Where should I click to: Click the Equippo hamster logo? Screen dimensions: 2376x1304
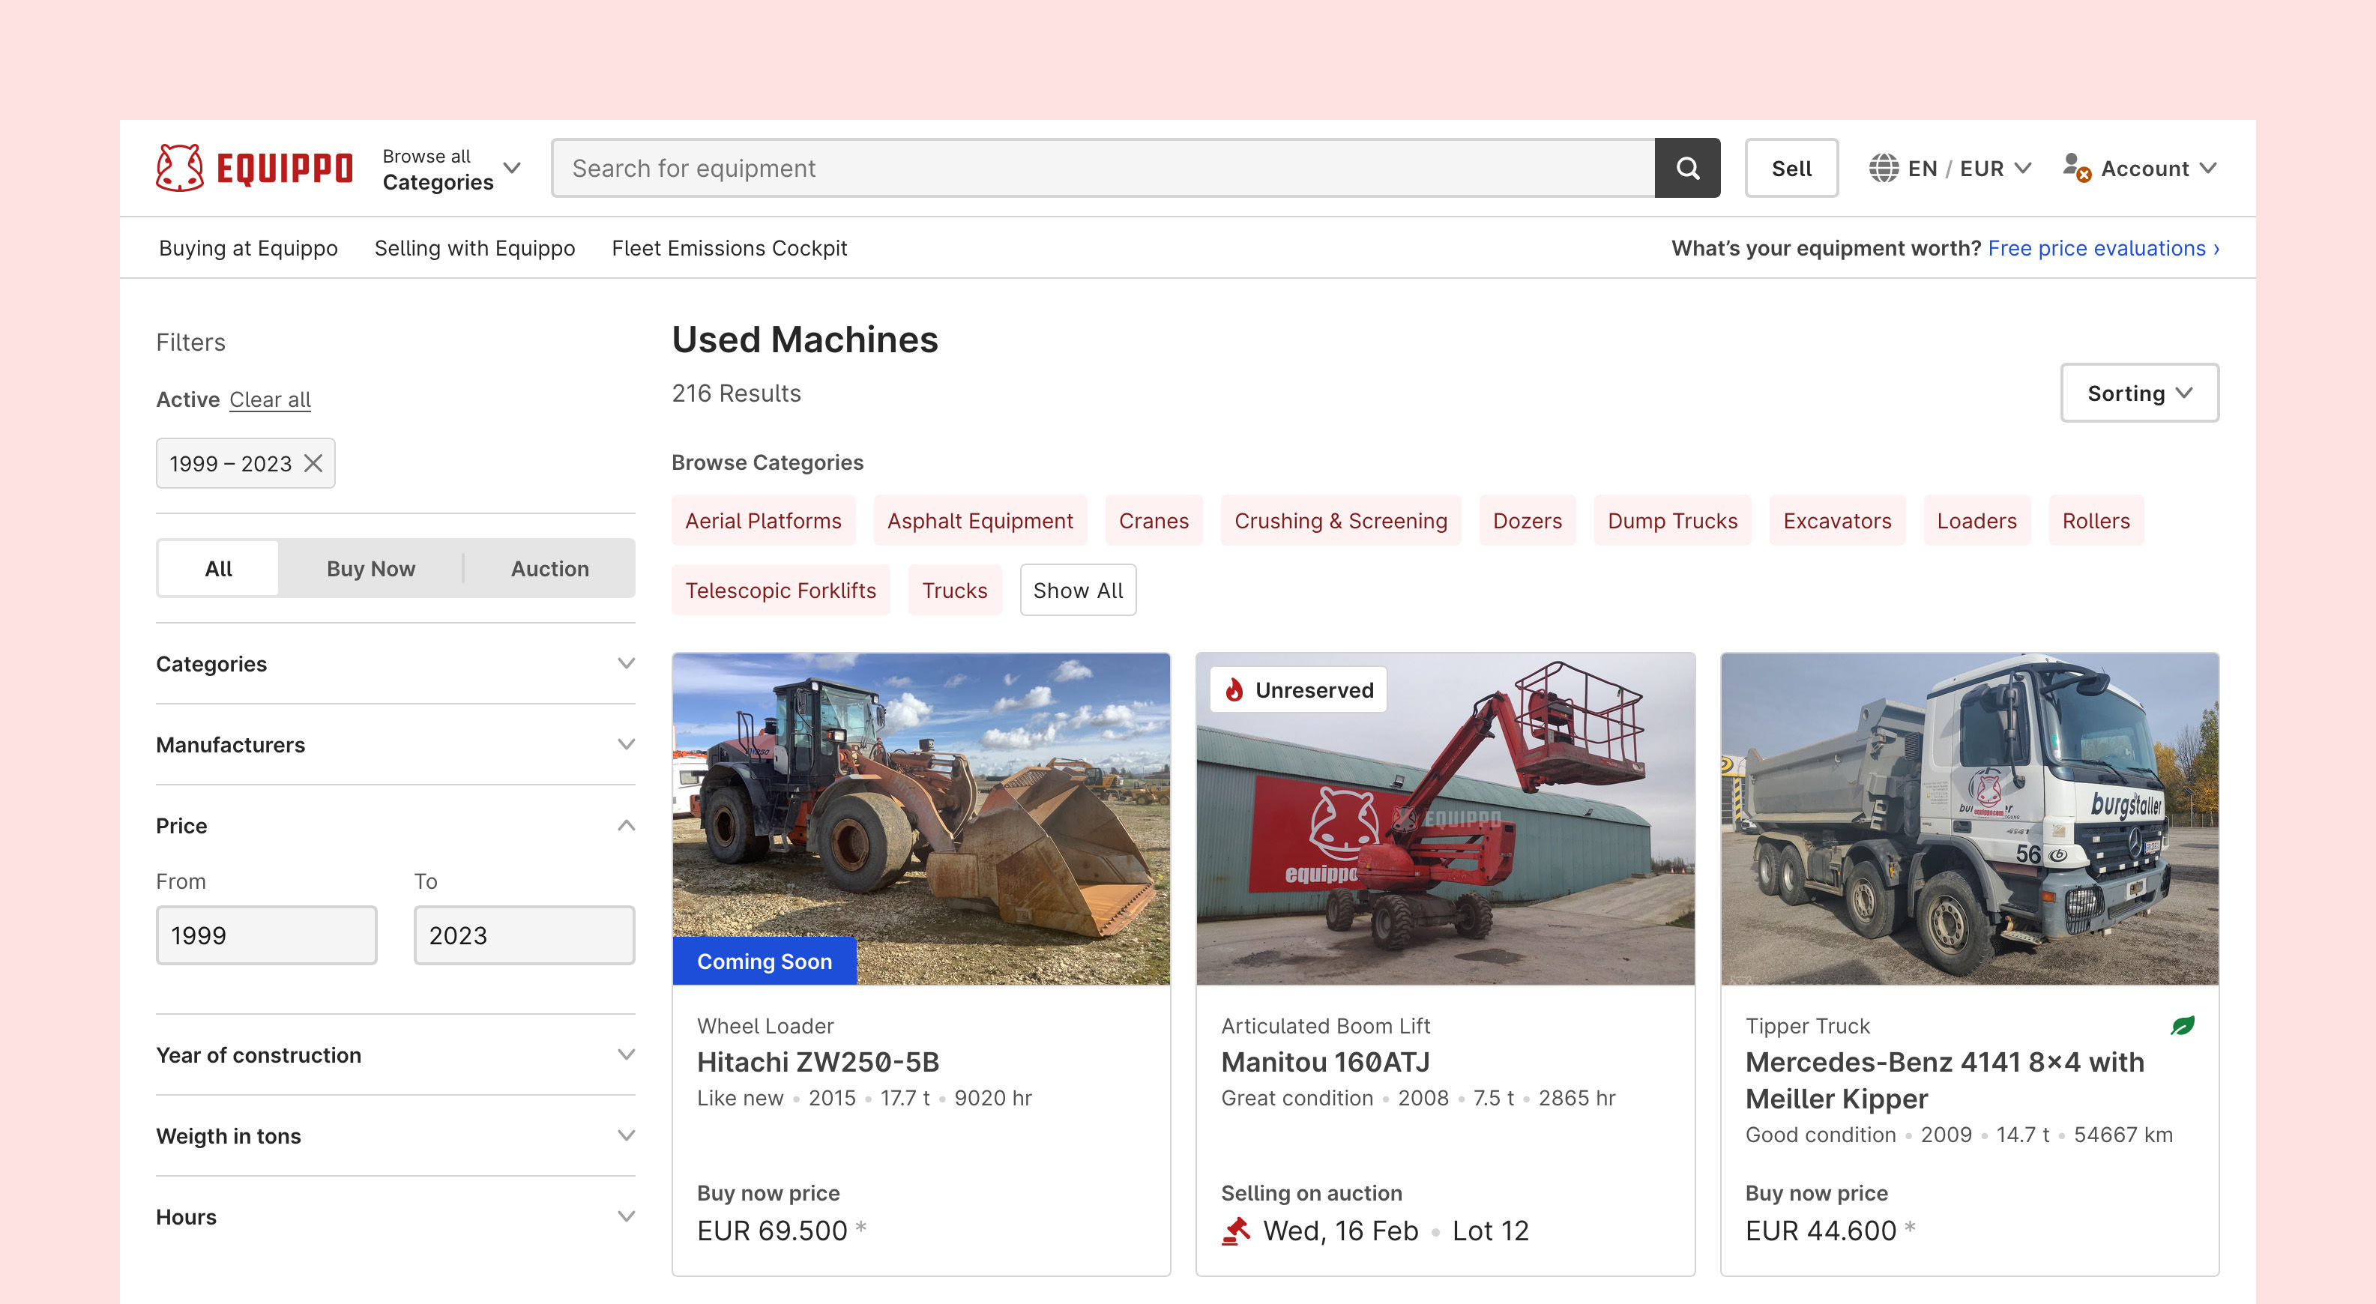[255, 168]
